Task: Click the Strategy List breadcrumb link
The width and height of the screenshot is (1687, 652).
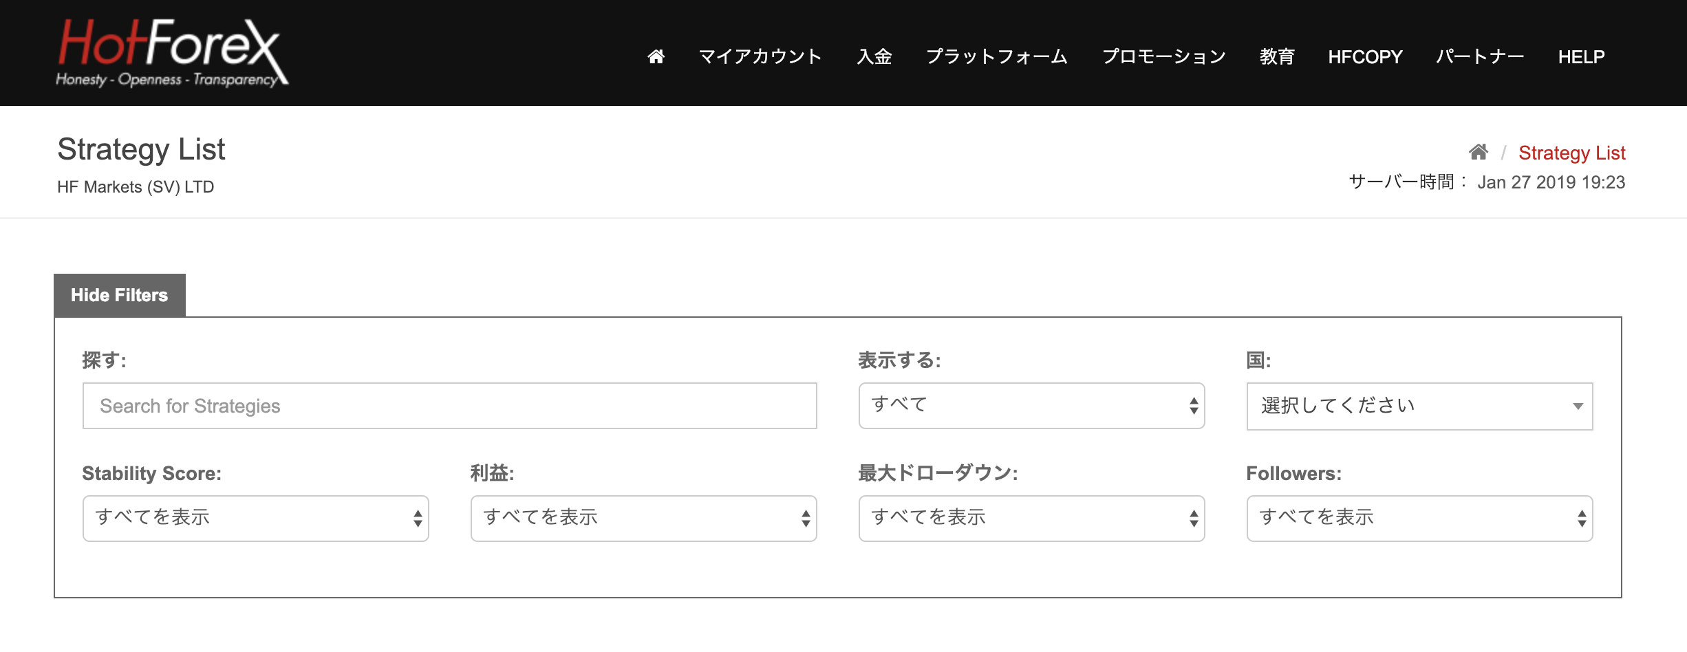Action: [1571, 153]
